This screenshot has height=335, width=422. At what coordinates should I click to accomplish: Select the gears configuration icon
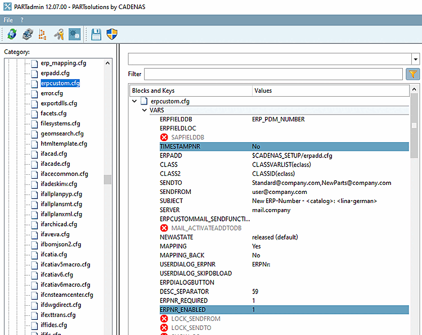point(74,34)
